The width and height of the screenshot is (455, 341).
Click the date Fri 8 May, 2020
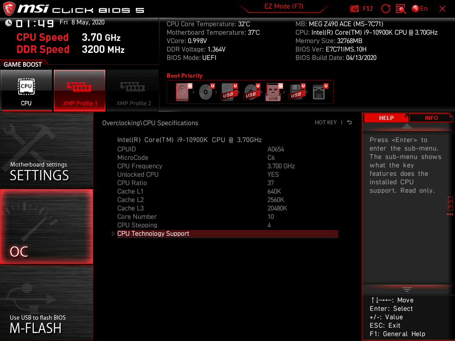pos(82,22)
